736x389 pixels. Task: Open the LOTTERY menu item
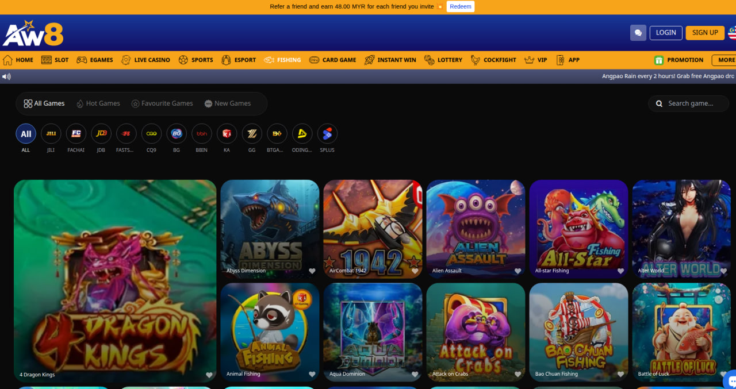443,60
